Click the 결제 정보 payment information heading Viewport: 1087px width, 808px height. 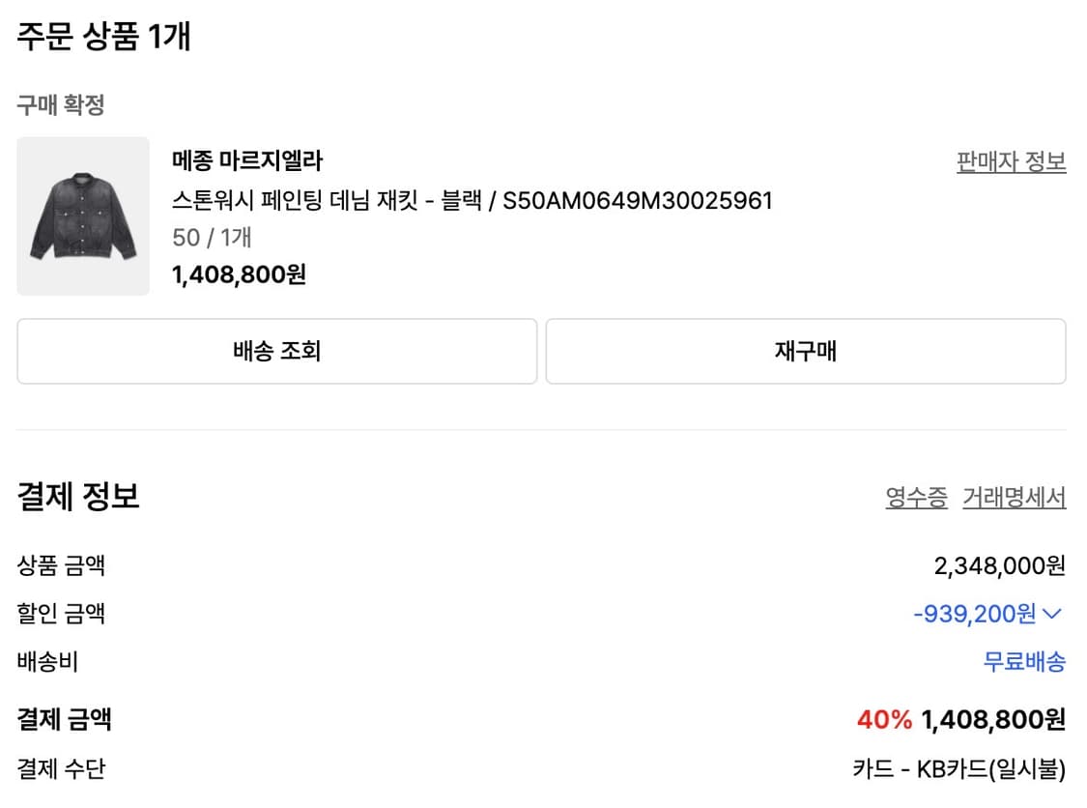75,497
